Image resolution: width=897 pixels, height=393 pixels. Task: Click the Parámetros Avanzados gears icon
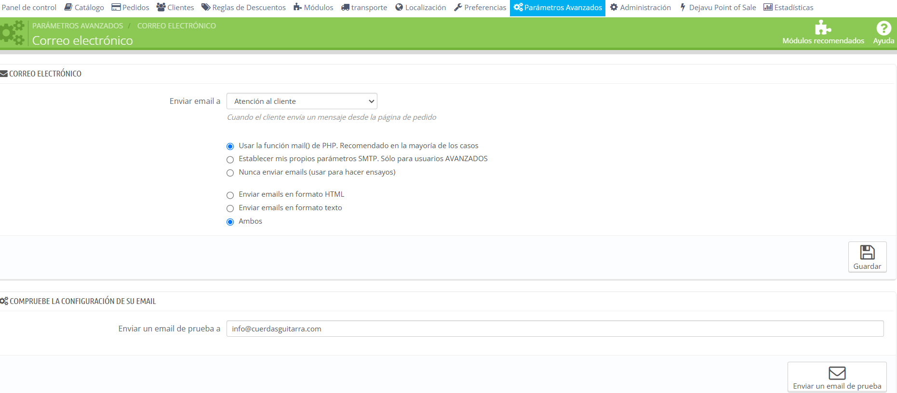click(x=518, y=7)
